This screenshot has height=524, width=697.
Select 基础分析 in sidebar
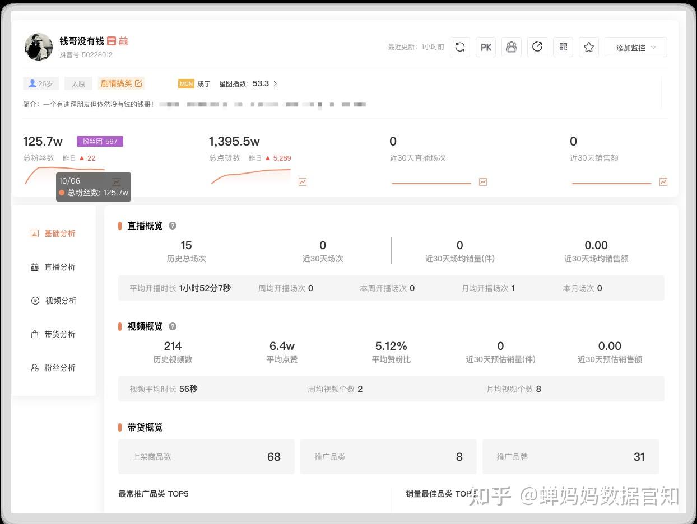coord(53,233)
